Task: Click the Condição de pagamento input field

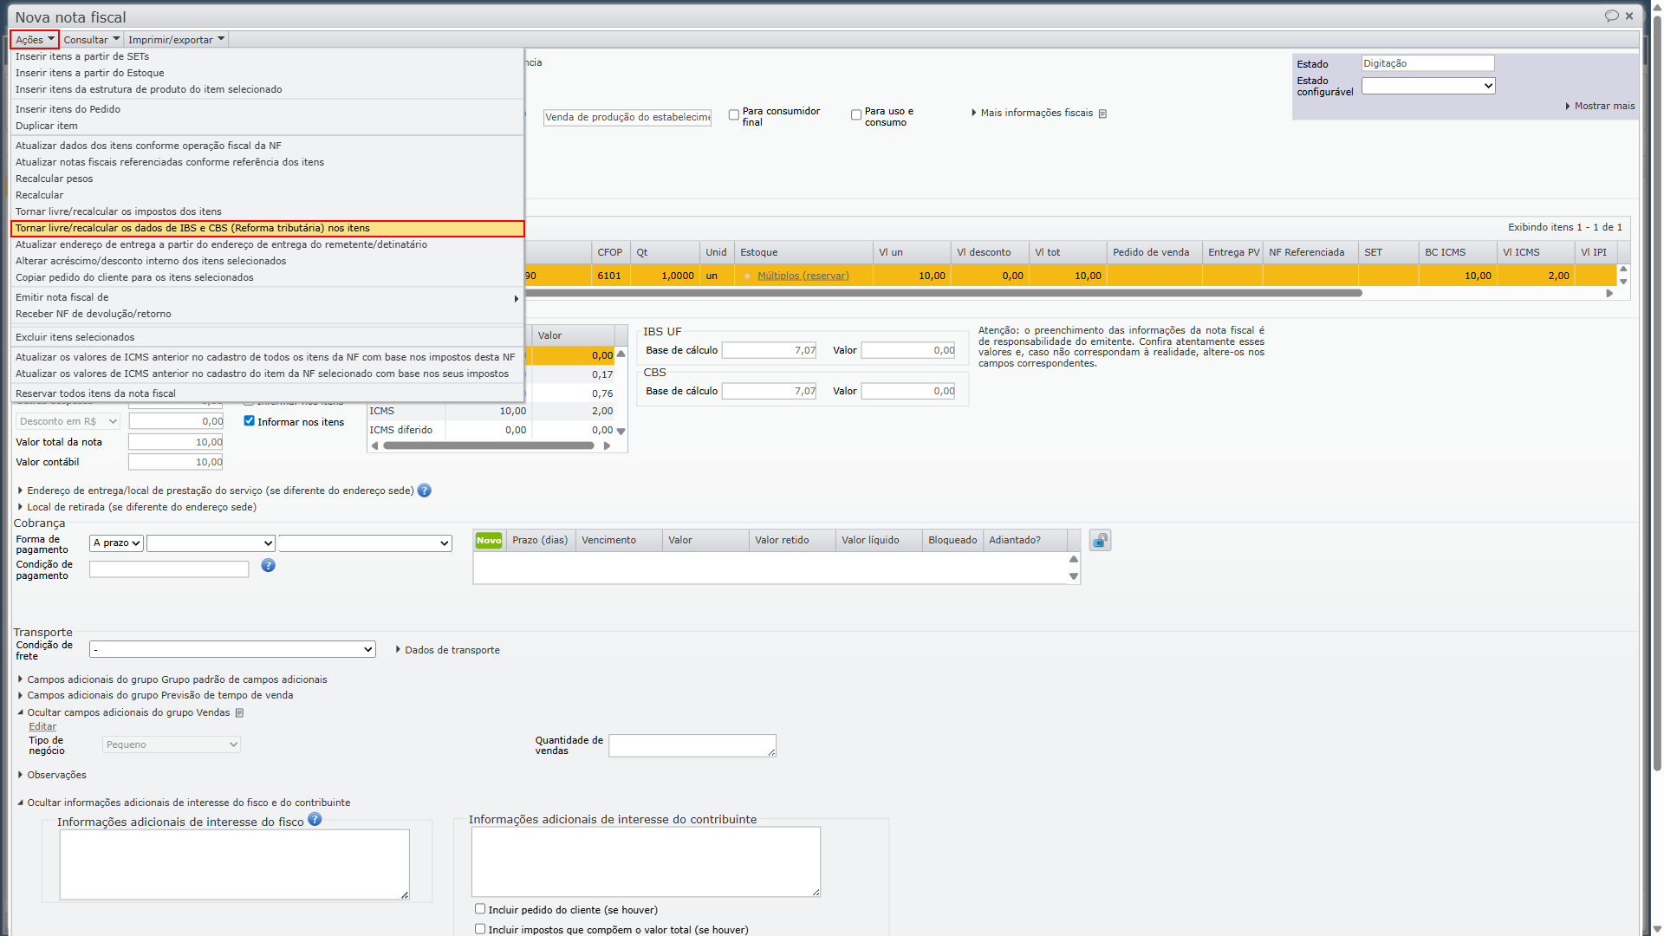Action: pyautogui.click(x=169, y=569)
